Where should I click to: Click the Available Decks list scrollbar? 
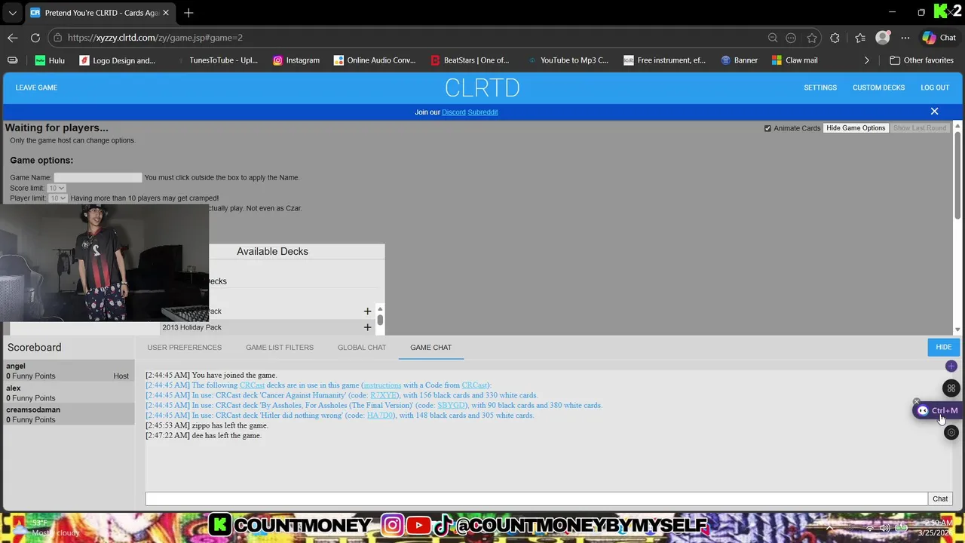pyautogui.click(x=380, y=320)
